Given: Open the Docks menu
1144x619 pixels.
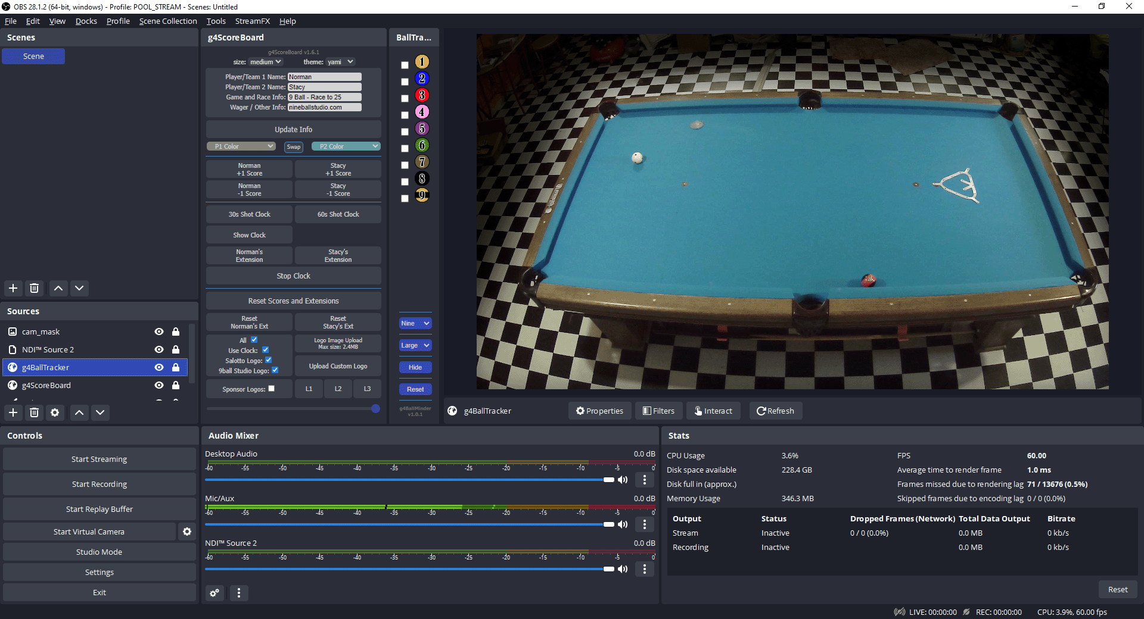Looking at the screenshot, I should [86, 21].
